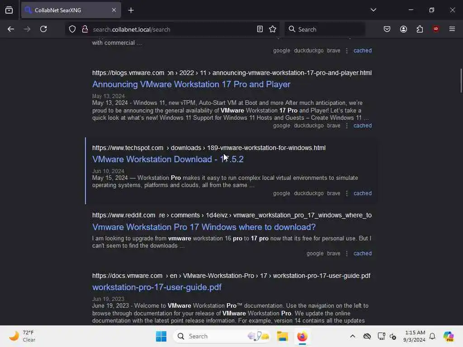View site security padlock info
The width and height of the screenshot is (463, 347).
click(85, 29)
